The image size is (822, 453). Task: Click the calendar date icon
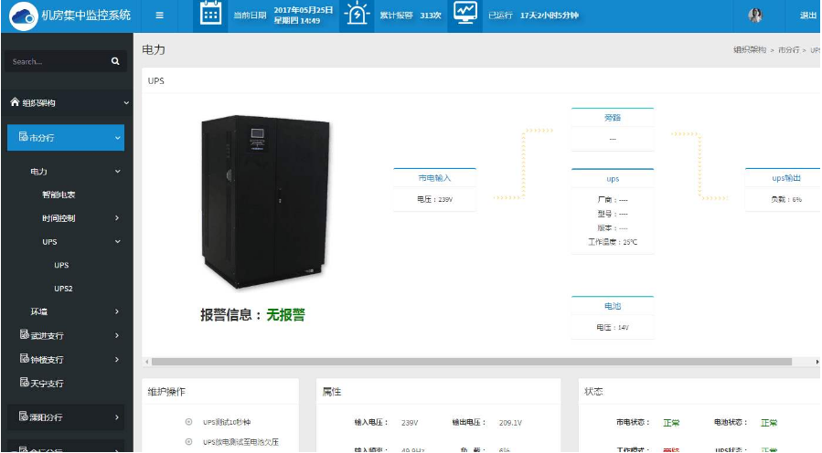pos(210,16)
